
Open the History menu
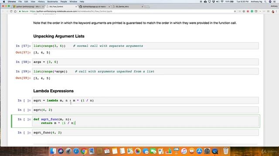point(41,2)
